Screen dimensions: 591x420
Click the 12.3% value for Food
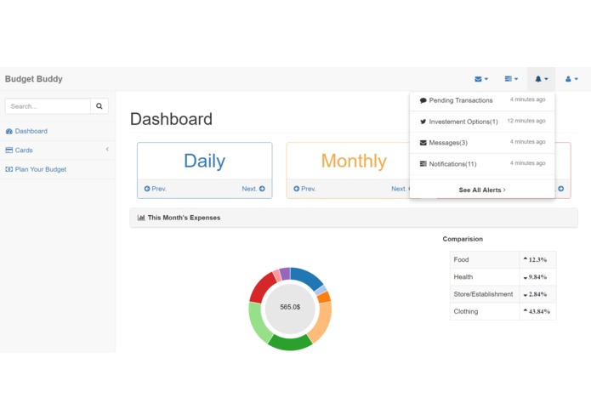click(x=537, y=259)
